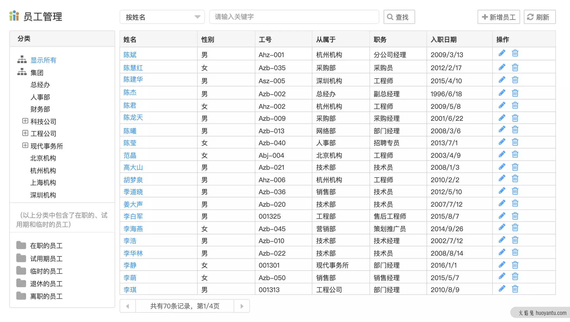
Task: Open employee link 李琪
Action: pyautogui.click(x=130, y=290)
